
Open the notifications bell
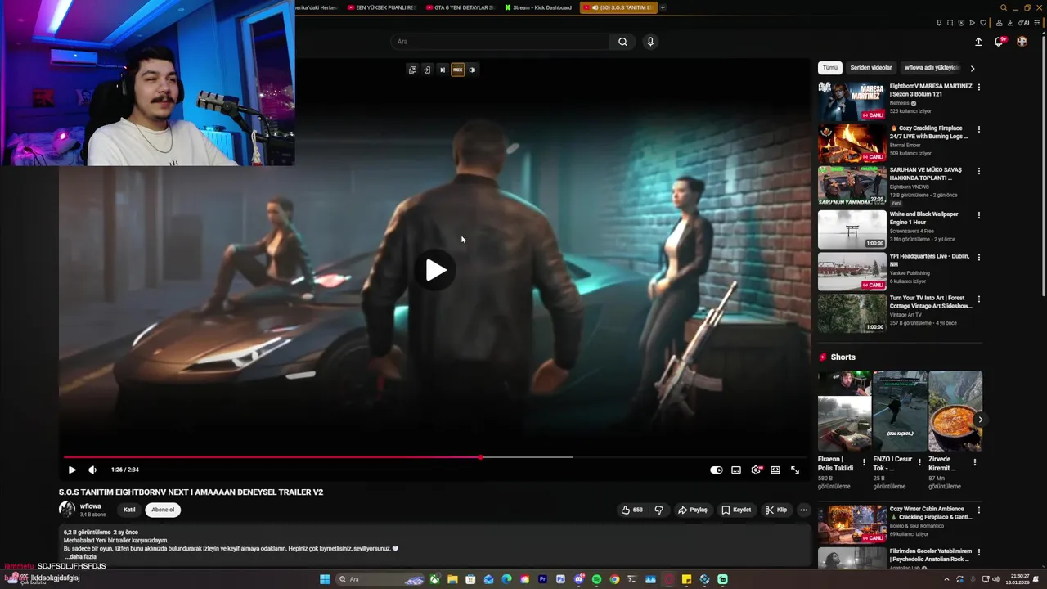(x=1000, y=42)
